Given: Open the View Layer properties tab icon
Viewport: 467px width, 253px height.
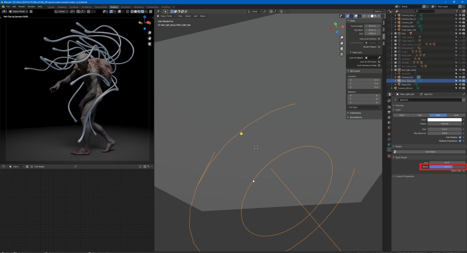Looking at the screenshot, I should point(389,117).
